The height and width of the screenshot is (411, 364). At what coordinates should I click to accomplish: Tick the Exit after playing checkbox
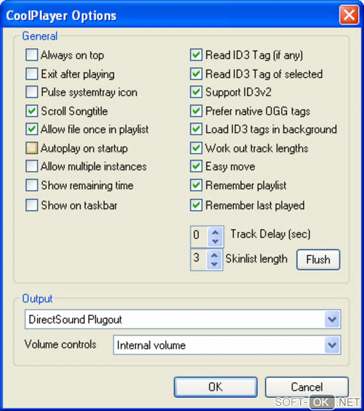pos(32,74)
